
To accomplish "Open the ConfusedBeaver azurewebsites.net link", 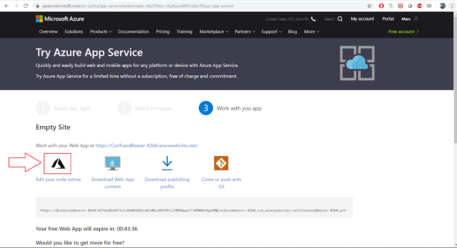I will coord(147,145).
